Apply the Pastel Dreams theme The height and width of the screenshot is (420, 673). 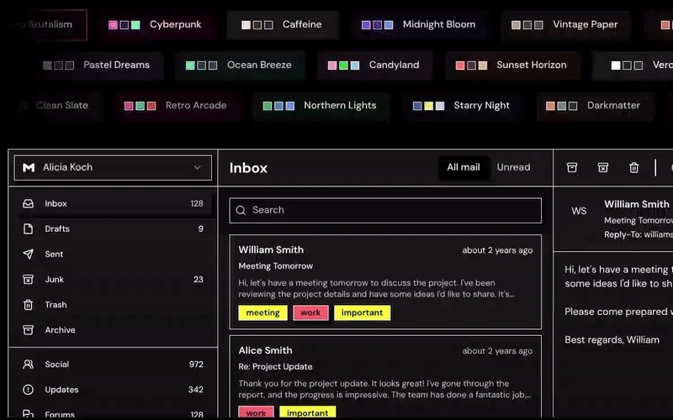[x=98, y=66]
